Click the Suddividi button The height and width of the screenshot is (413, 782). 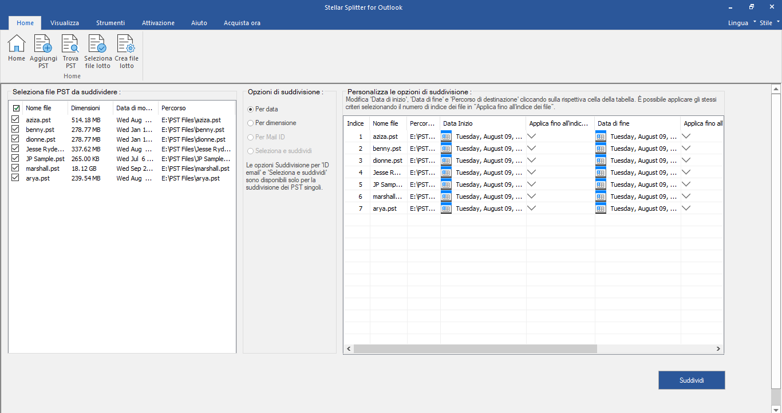pos(692,380)
